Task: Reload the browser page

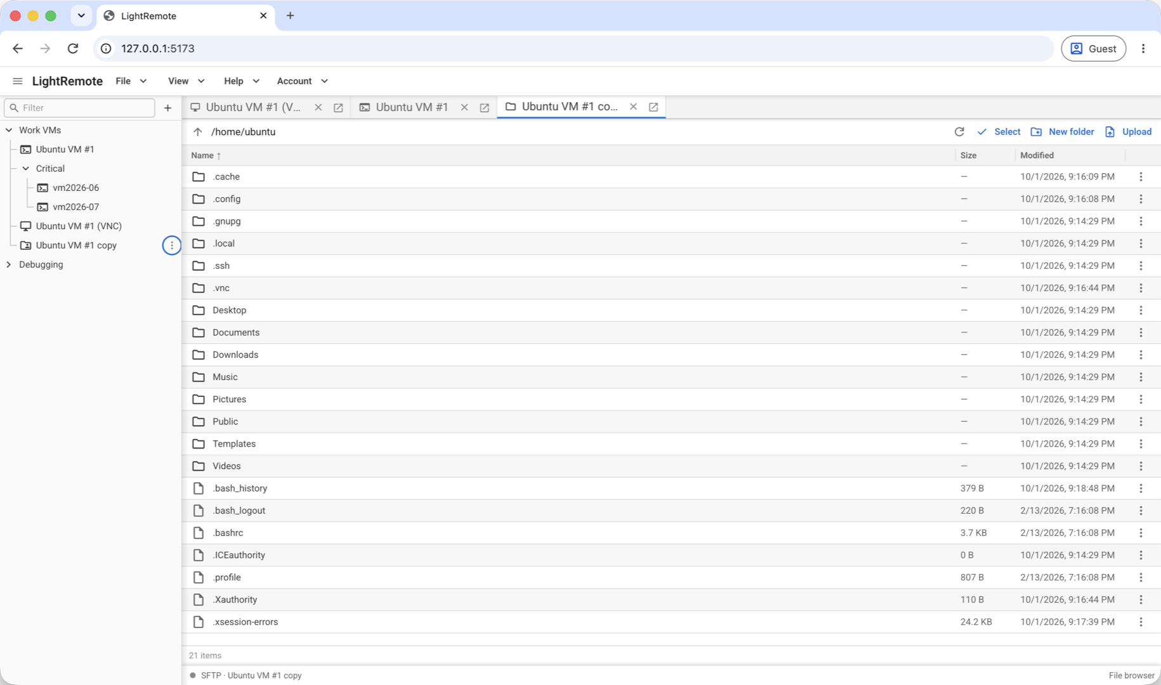Action: click(73, 49)
